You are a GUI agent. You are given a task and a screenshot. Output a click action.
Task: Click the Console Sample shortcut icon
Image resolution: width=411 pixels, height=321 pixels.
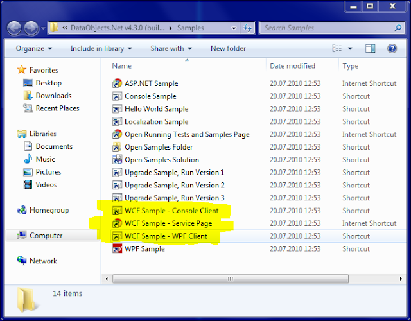point(117,96)
